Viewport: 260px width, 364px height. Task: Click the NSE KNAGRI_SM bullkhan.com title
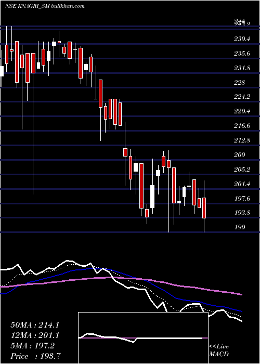click(x=45, y=6)
